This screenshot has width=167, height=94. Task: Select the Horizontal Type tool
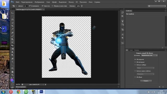[x=13, y=62]
